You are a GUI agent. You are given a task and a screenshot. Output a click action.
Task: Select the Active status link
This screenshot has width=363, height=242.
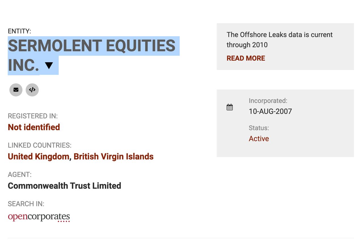coord(259,139)
